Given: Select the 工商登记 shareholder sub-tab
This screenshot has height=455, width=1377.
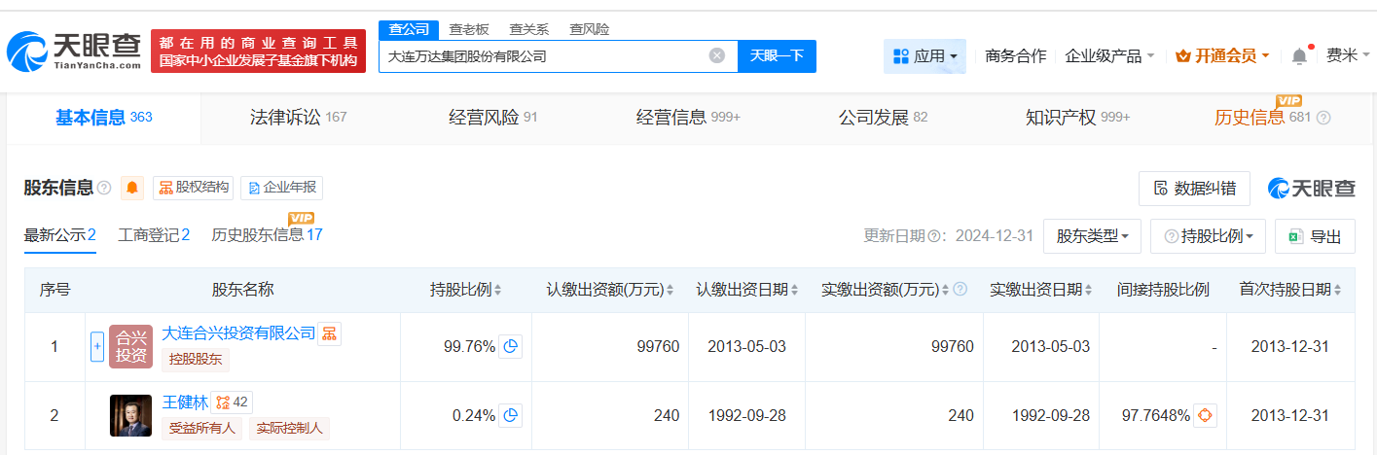Looking at the screenshot, I should [154, 234].
